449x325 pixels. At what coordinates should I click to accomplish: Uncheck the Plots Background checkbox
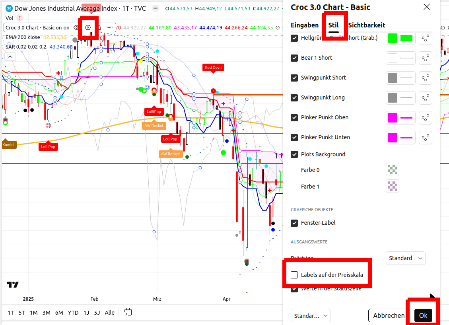(x=294, y=154)
